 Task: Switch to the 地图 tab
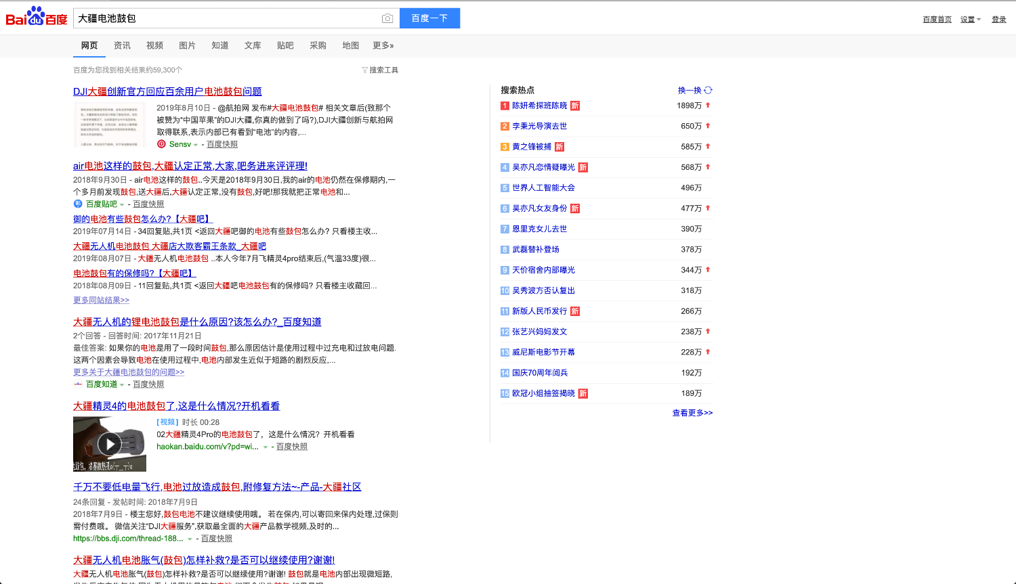tap(351, 45)
